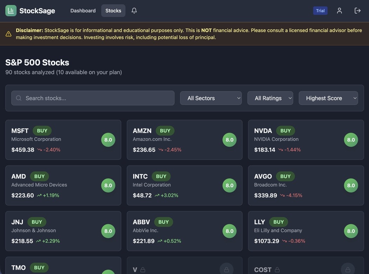Click the AVGO downtrend arrow icon

(282, 195)
